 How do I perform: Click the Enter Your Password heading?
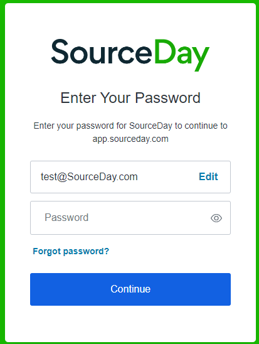click(130, 98)
